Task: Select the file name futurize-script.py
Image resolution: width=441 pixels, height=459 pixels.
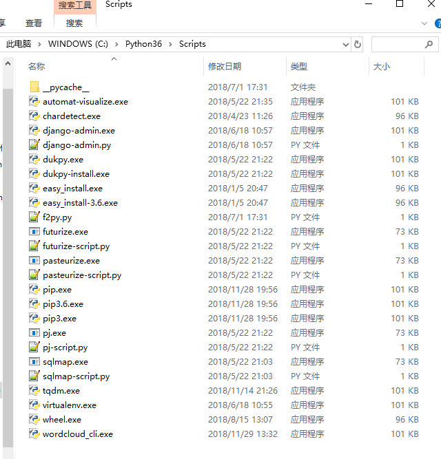Action: point(76,246)
